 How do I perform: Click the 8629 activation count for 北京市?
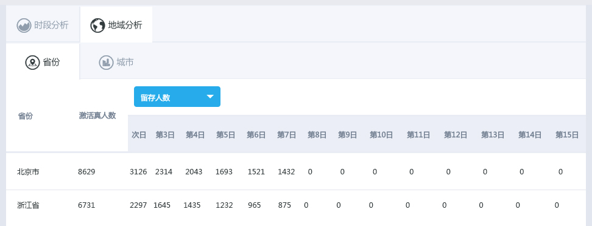coord(86,172)
